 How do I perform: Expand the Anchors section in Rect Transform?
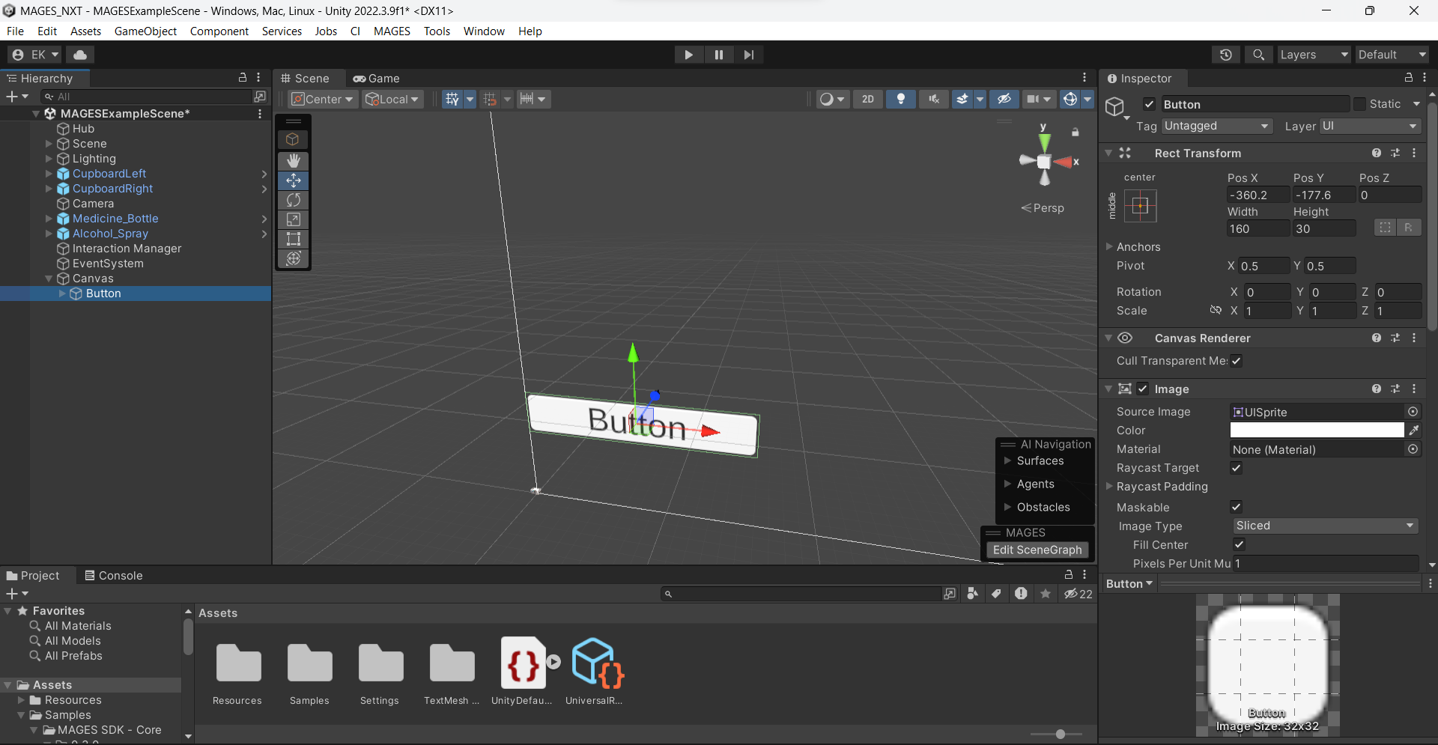pos(1110,246)
